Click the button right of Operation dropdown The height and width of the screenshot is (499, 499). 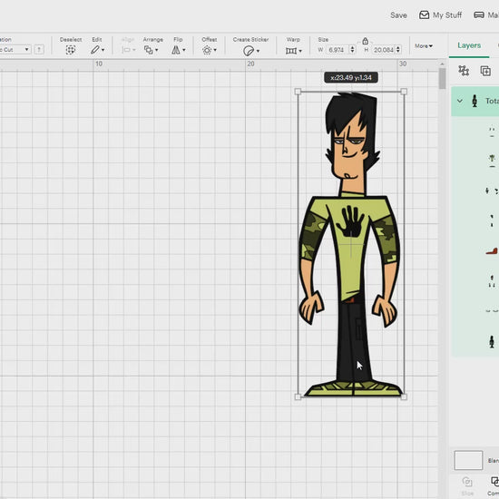[39, 50]
